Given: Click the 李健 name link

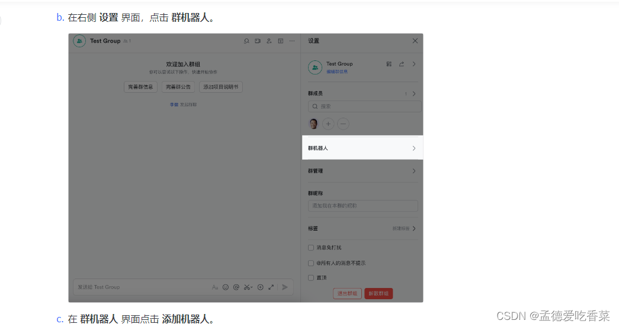Looking at the screenshot, I should click(x=174, y=105).
